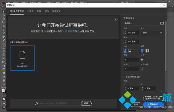Screen dimensions: 174x112
Task: Click the 前往 go button
Action: (86, 103)
